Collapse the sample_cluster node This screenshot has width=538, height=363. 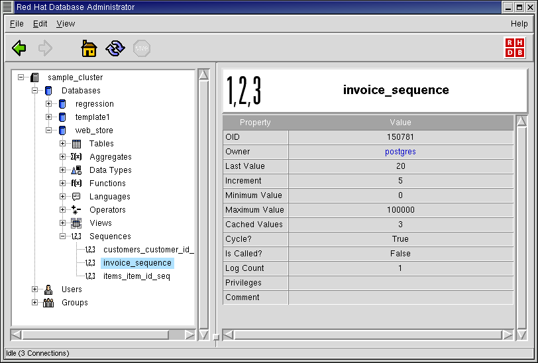[21, 78]
